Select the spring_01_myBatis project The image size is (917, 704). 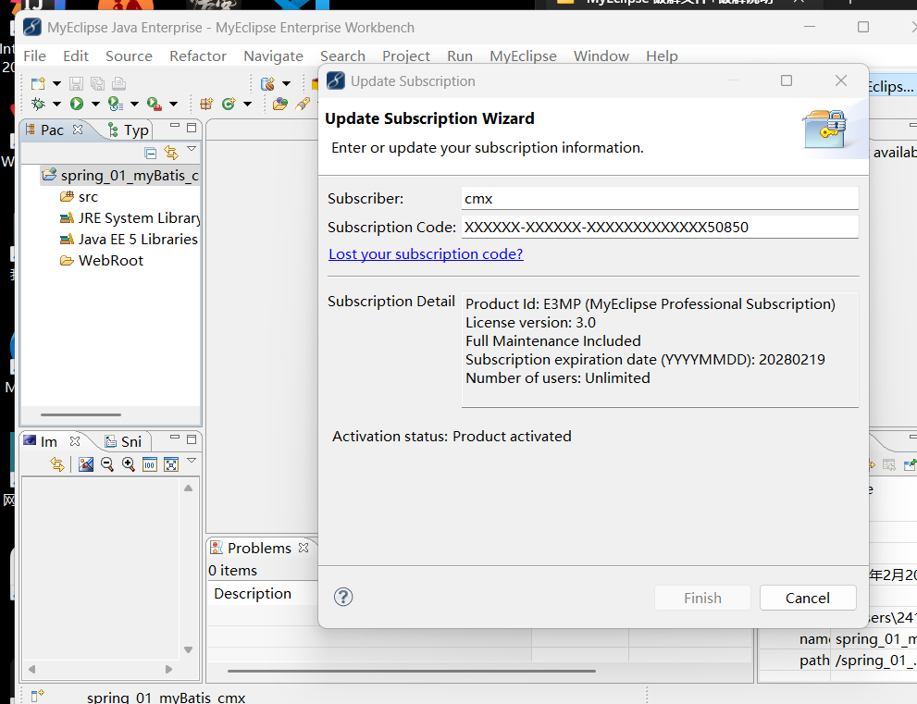(121, 176)
